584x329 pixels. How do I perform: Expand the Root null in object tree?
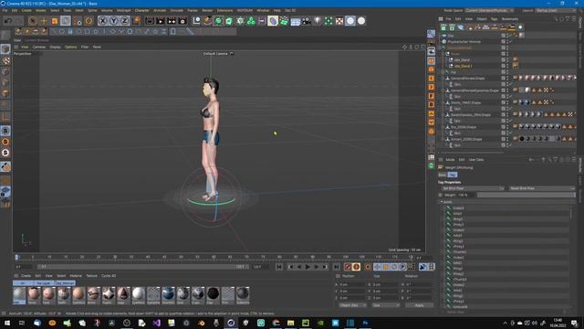[443, 54]
